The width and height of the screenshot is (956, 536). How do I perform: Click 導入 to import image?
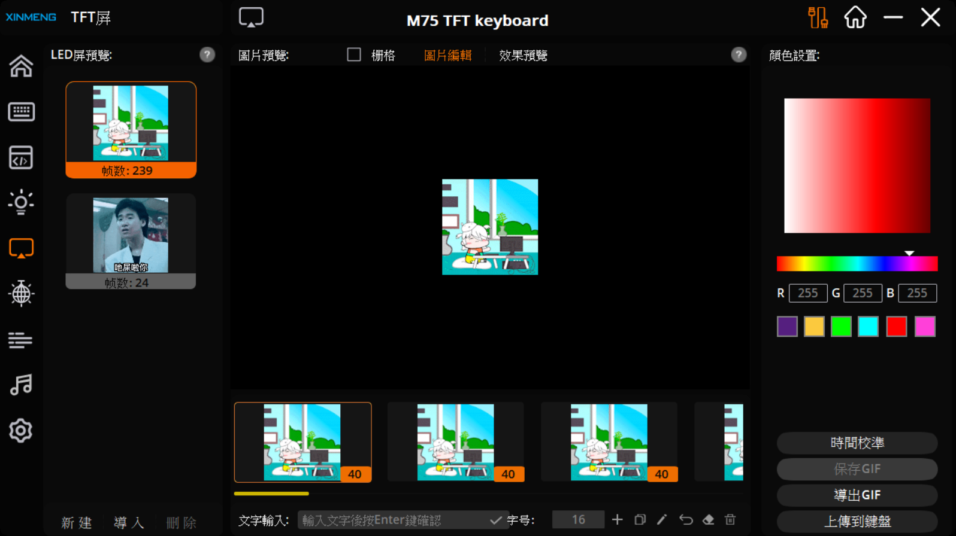point(129,523)
